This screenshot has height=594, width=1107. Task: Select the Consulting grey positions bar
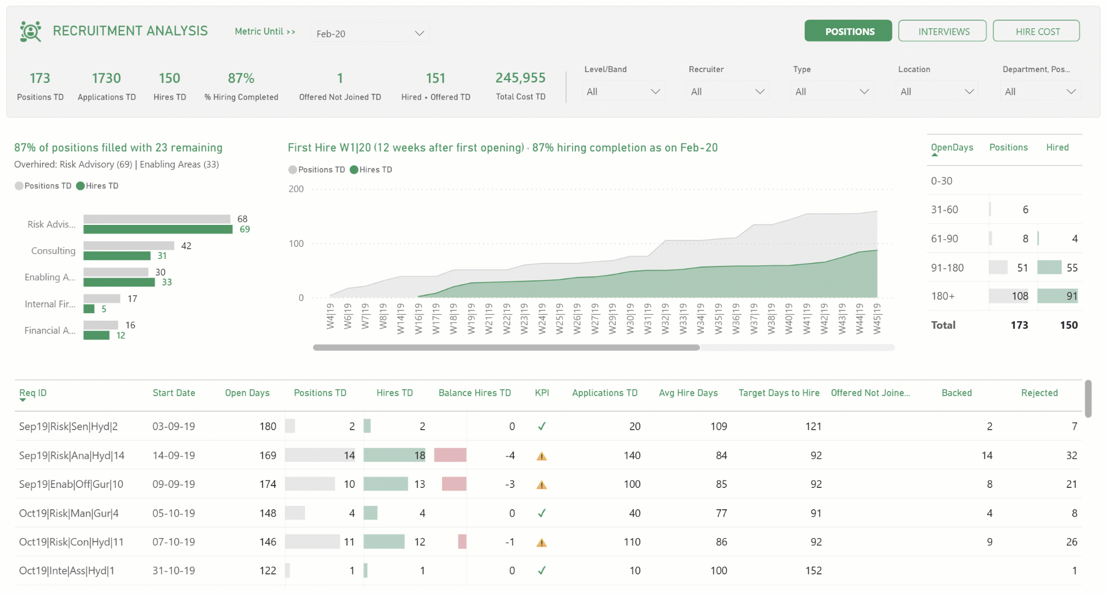[129, 246]
